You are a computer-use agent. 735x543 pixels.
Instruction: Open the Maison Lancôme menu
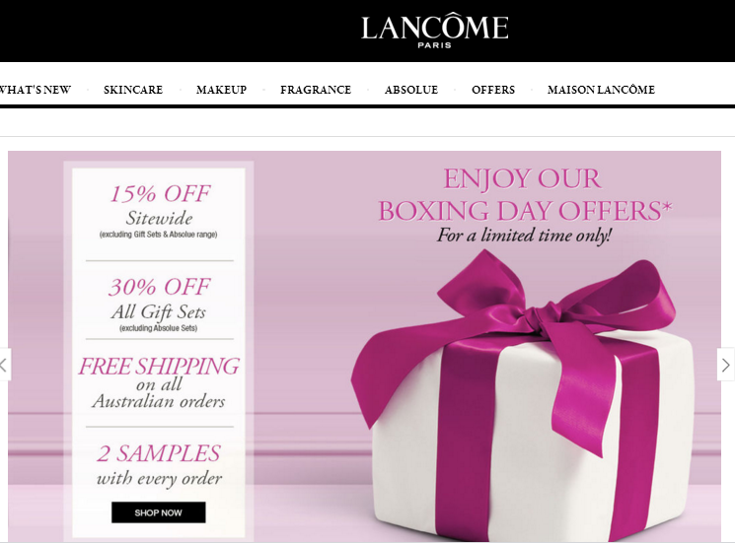click(x=601, y=90)
